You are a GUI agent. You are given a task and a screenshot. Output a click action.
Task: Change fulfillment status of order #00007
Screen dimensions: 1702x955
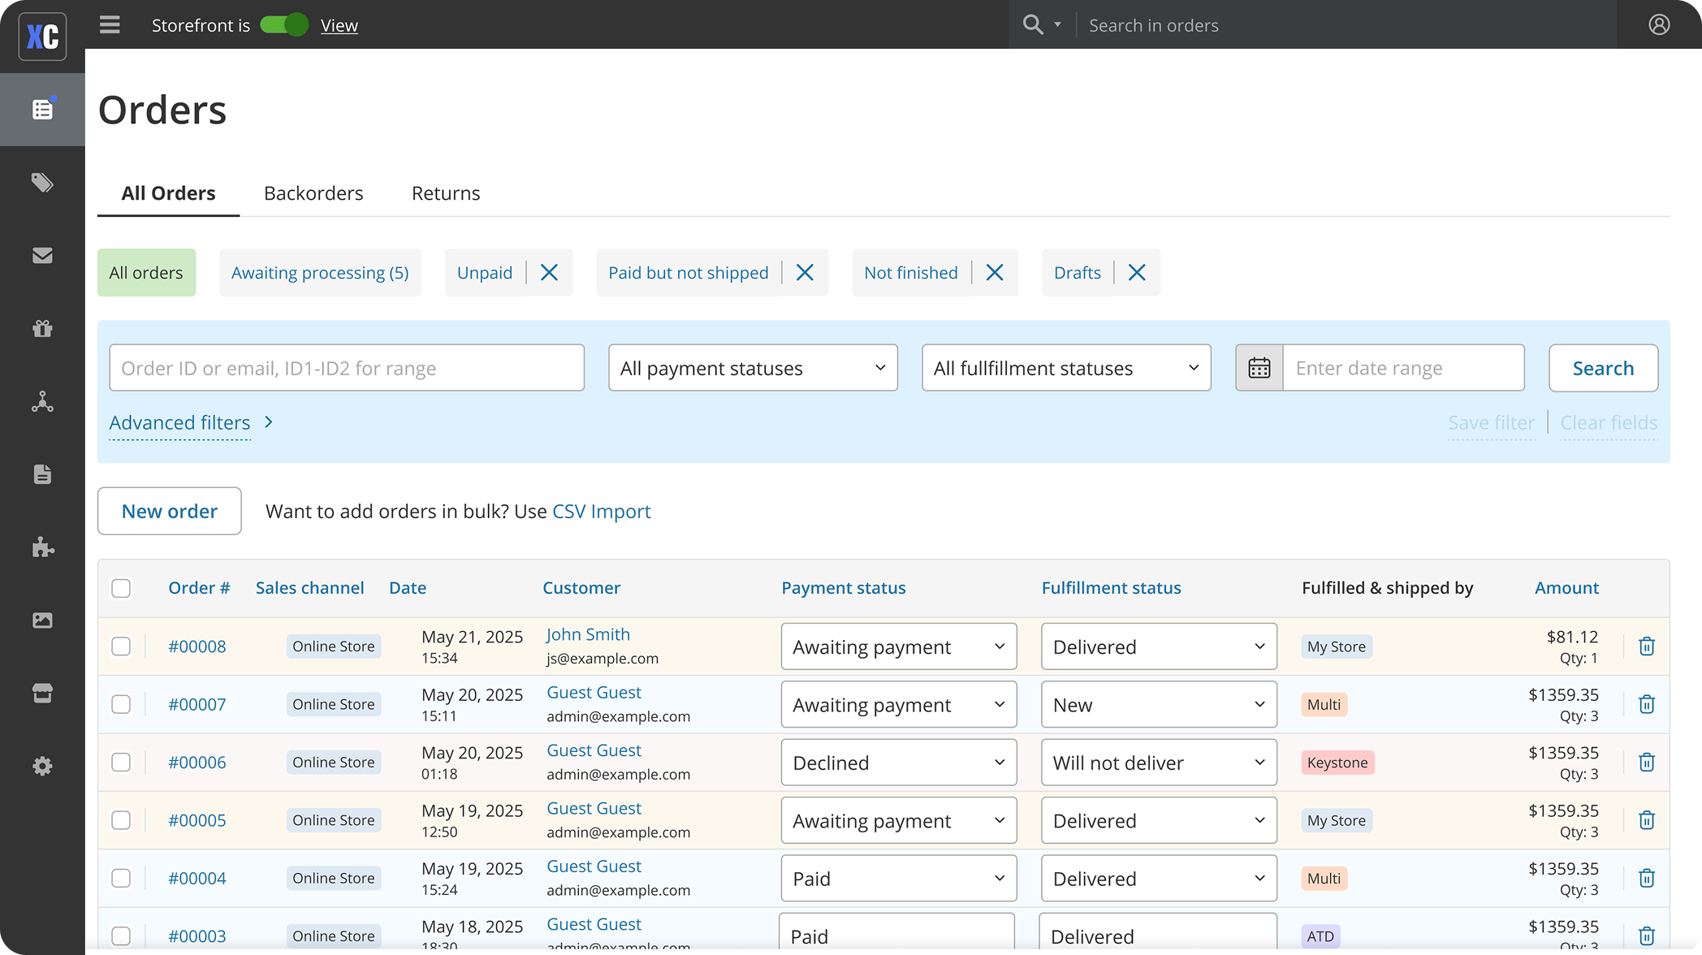(1158, 704)
